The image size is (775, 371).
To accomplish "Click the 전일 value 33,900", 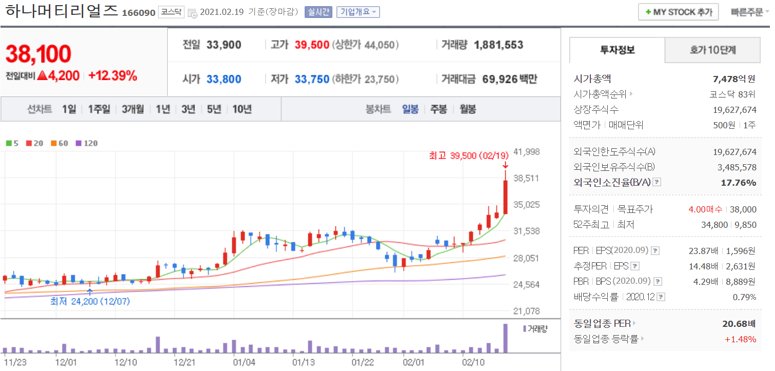I will (224, 45).
